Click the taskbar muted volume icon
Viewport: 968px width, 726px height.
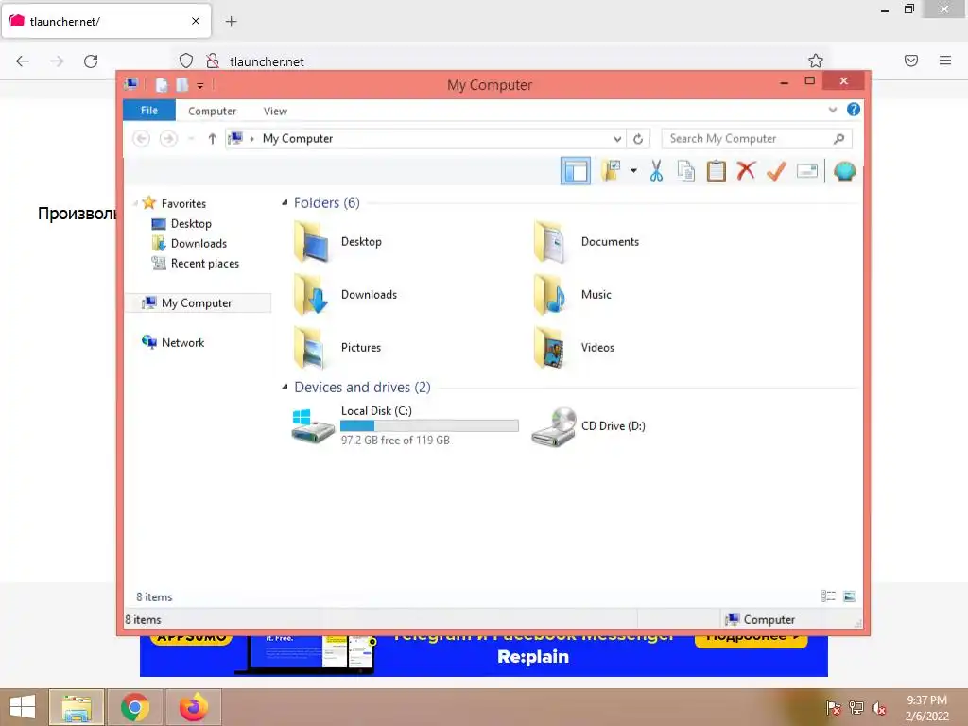[878, 708]
